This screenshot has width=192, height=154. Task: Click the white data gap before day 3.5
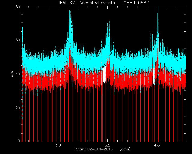click(104, 75)
